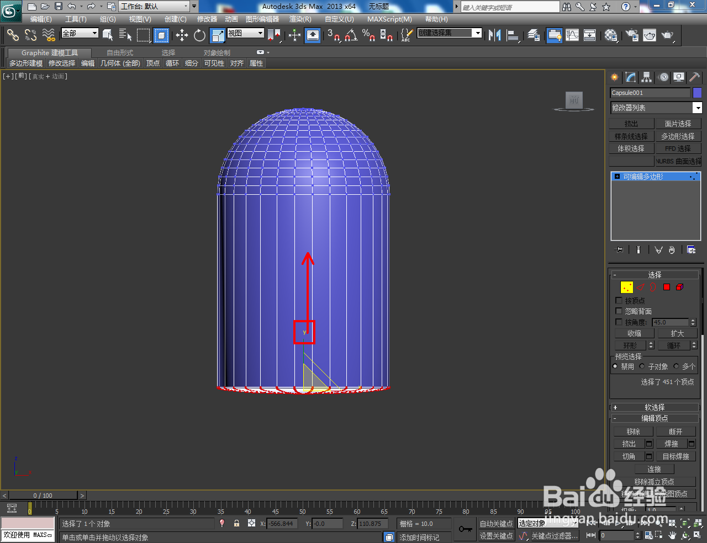Click the Mirror tool icon
The height and width of the screenshot is (543, 707).
[494, 35]
